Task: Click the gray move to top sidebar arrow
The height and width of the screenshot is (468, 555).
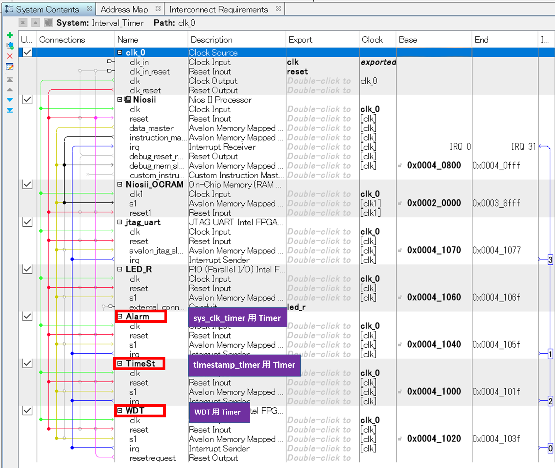Action: tap(10, 80)
